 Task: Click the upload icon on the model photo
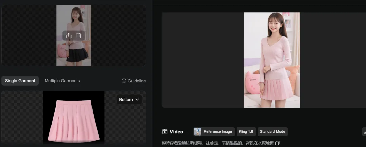coord(68,35)
